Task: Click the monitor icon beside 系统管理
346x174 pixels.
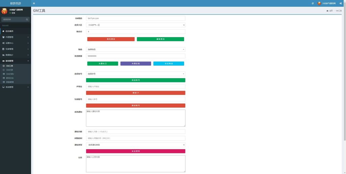Action: pyautogui.click(x=3, y=87)
